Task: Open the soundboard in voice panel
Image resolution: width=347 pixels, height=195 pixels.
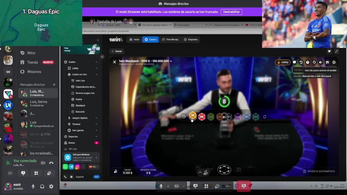Action: point(49,173)
